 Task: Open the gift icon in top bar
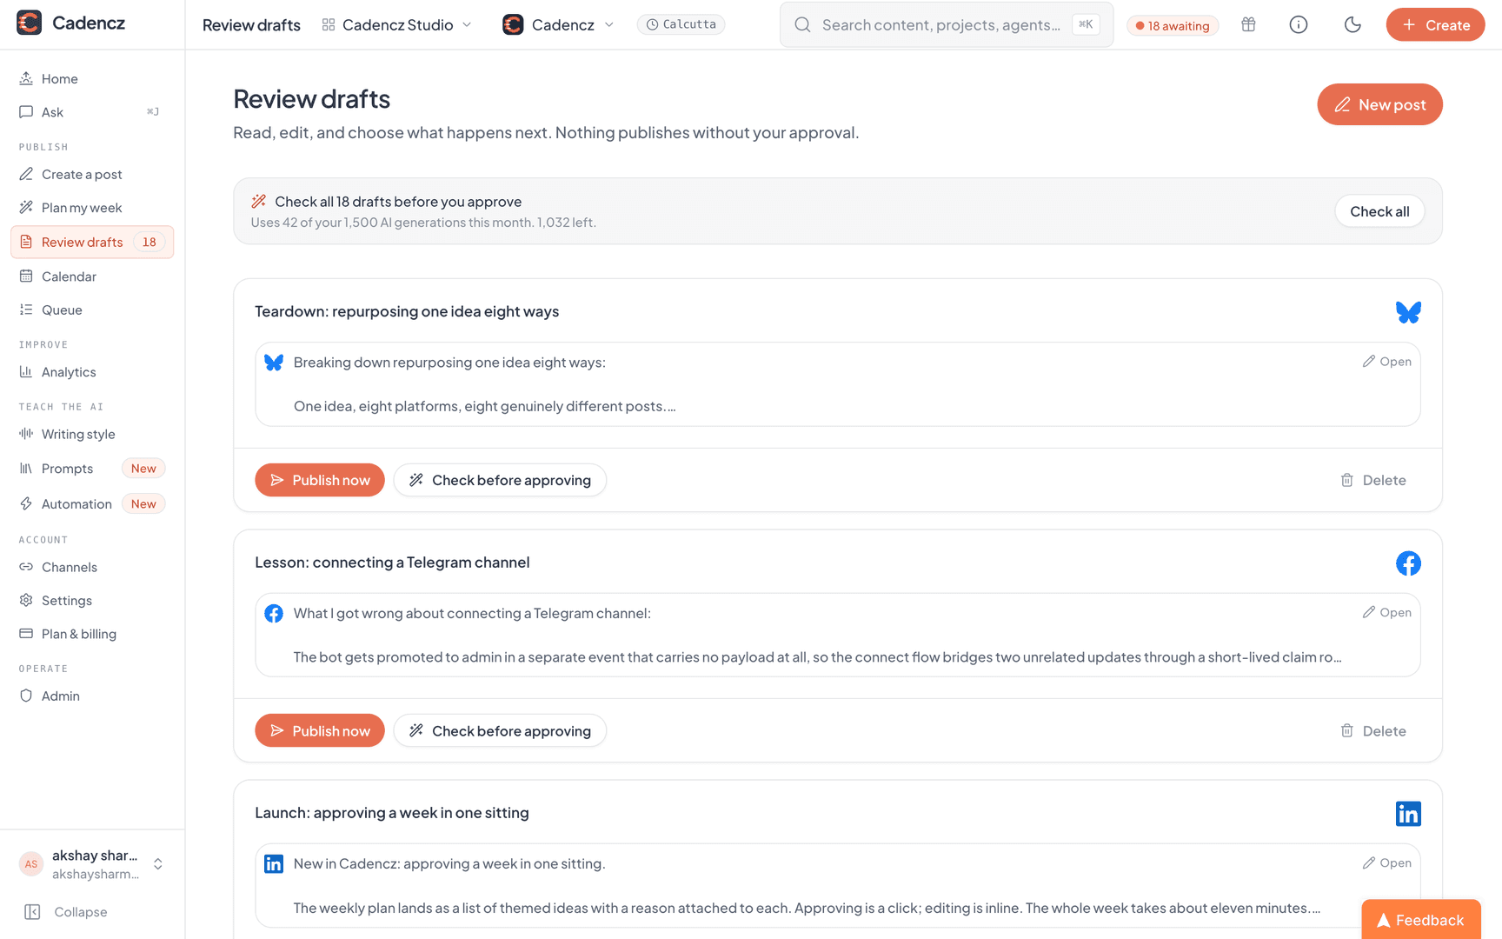1248,24
